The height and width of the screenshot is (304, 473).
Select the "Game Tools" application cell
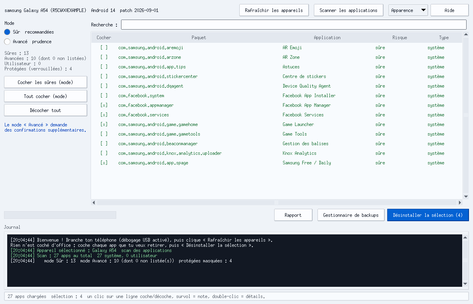click(x=295, y=134)
